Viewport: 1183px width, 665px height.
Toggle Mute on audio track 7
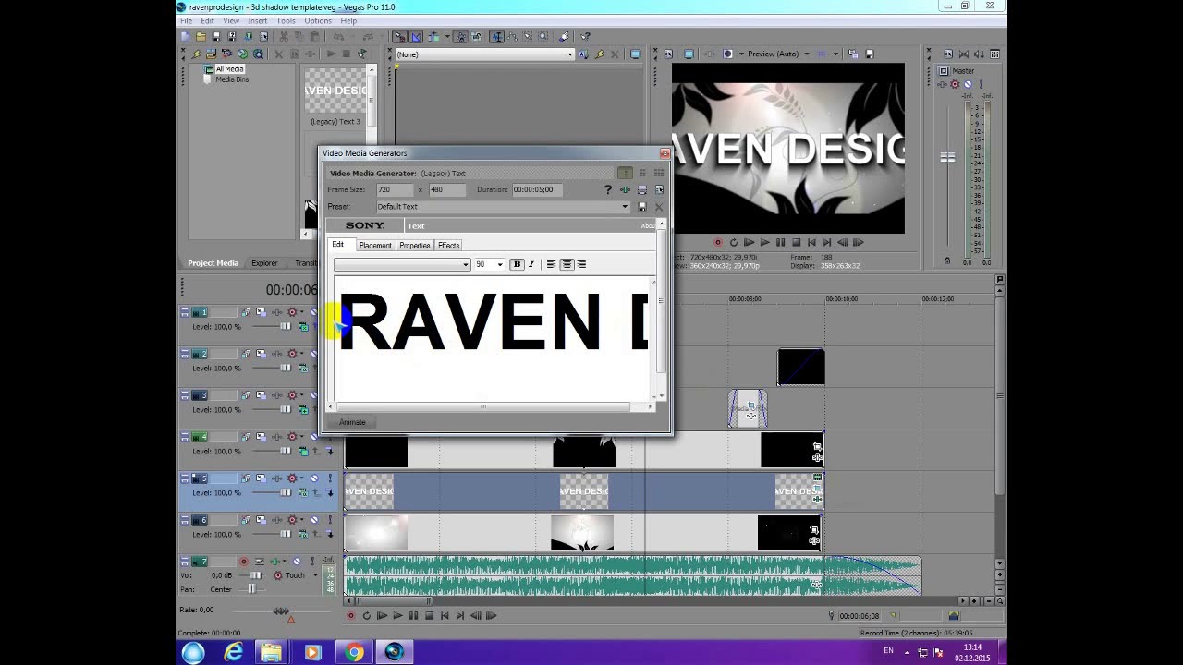tap(297, 562)
